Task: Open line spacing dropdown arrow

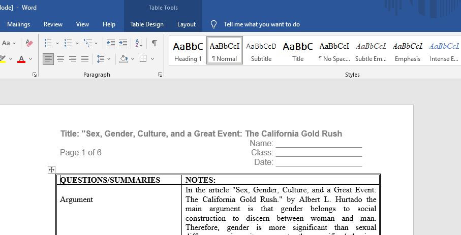Action: [x=109, y=59]
